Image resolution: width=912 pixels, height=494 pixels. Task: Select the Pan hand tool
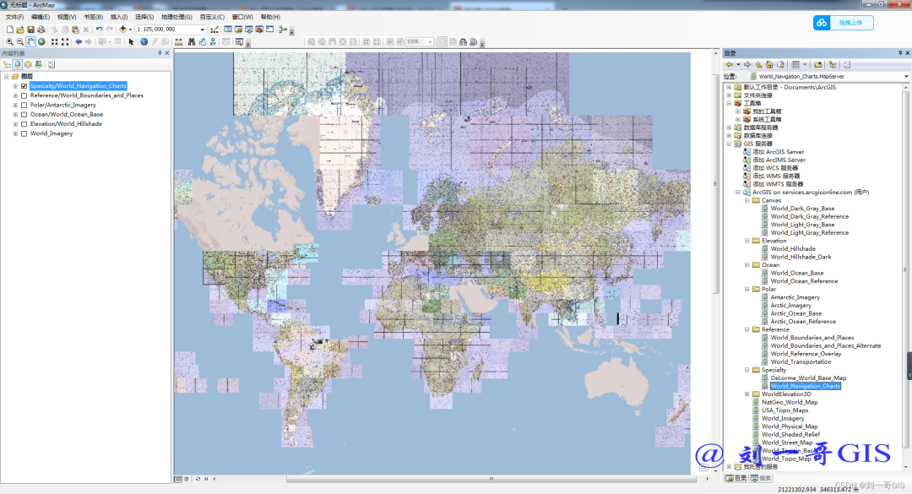coord(30,41)
